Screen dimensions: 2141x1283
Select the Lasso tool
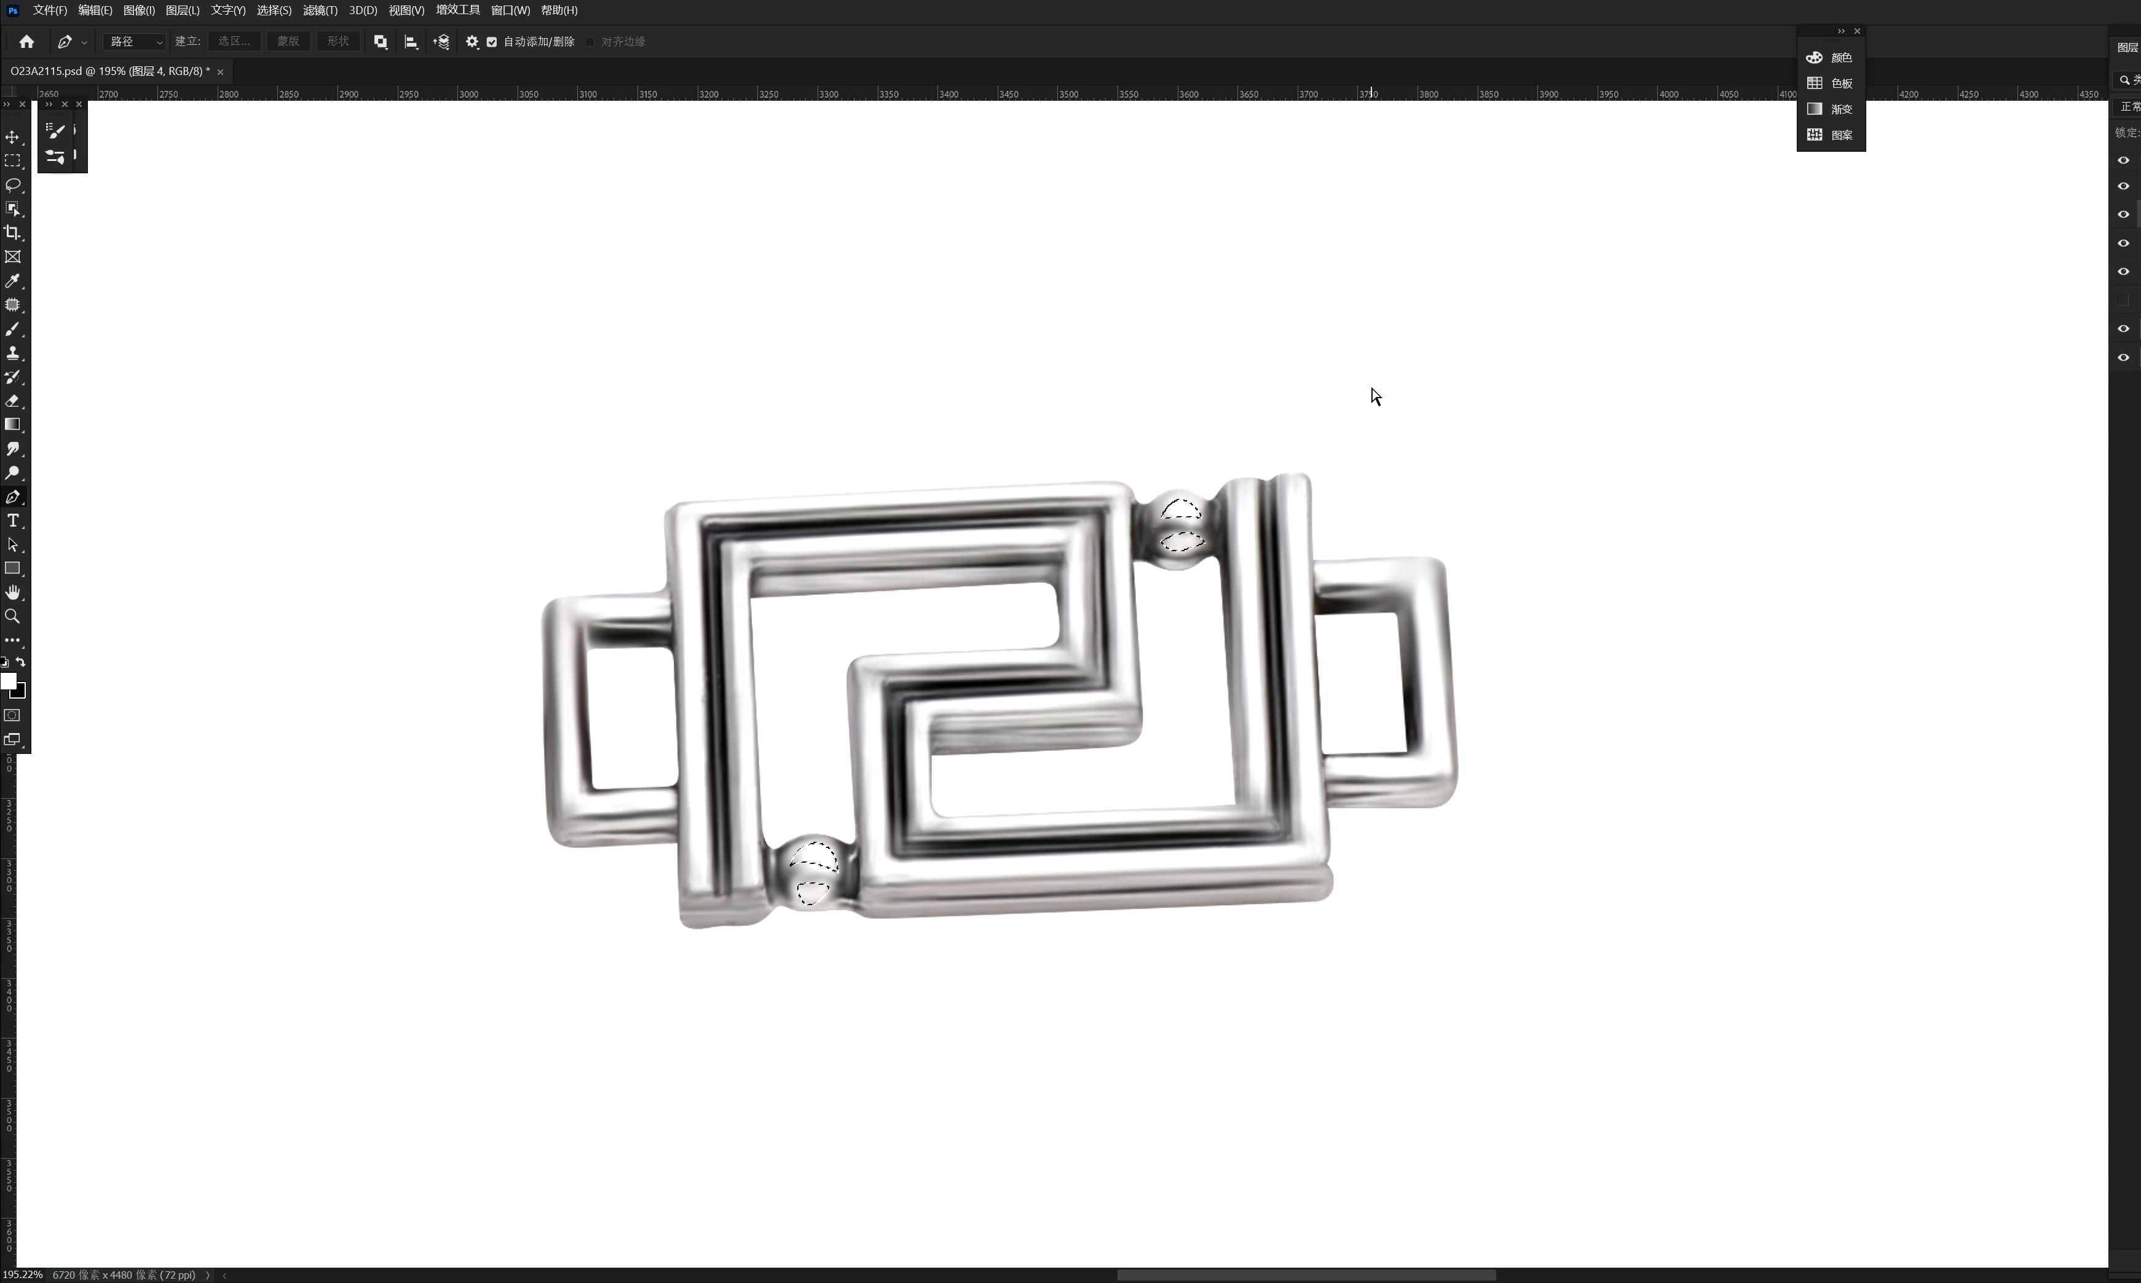[12, 185]
